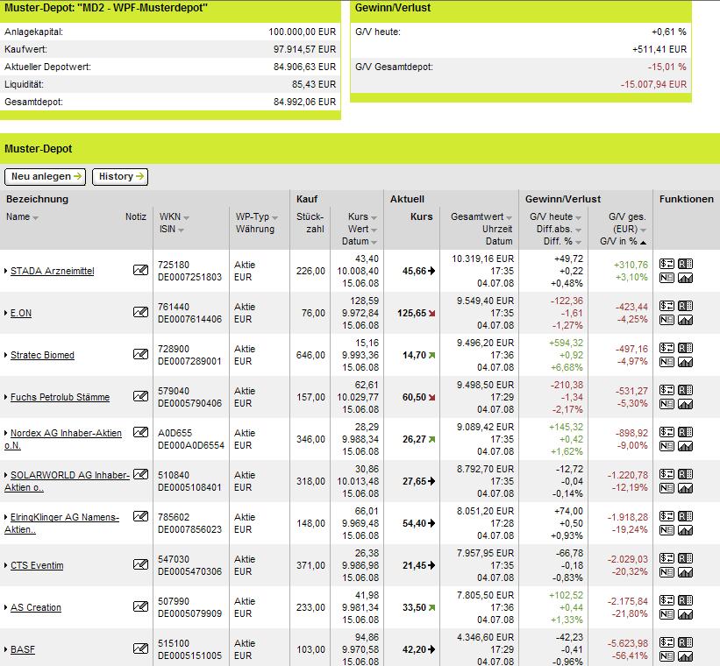Open news (N) icon in Stratec Biomed row
This screenshot has height=666, width=720.
pyautogui.click(x=667, y=362)
